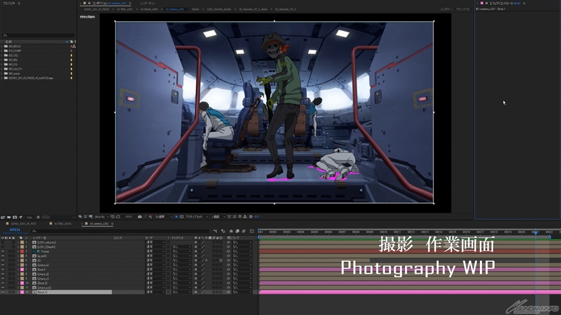Screen dimensions: 561x315
Task: Expand layer 3 Frame properties in timeline
Action: tap(18, 252)
